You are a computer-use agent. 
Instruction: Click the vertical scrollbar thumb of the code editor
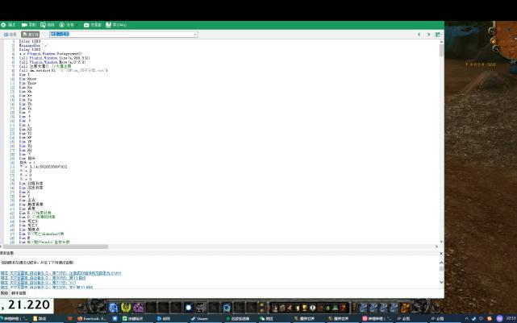441,51
